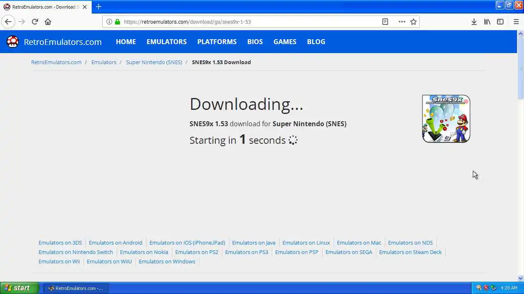Open Emulators on Nintendo Switch link
Viewport: 524px width, 294px height.
76,252
